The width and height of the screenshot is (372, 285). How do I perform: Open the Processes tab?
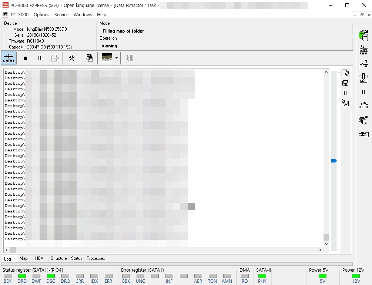(x=95, y=258)
